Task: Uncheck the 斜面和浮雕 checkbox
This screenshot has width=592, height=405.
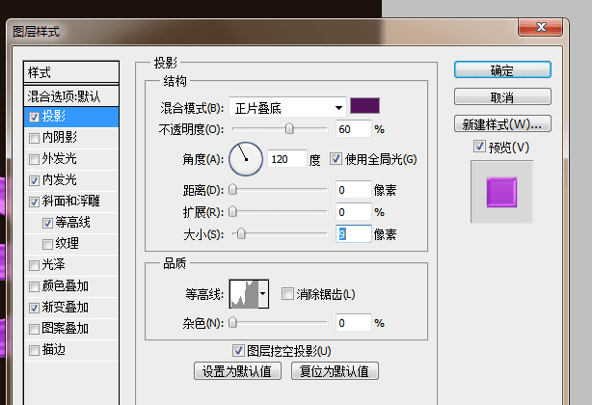Action: (x=34, y=202)
